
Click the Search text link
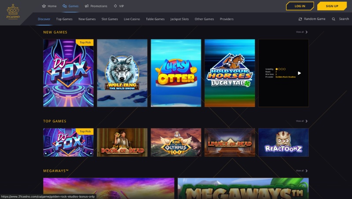(344, 19)
